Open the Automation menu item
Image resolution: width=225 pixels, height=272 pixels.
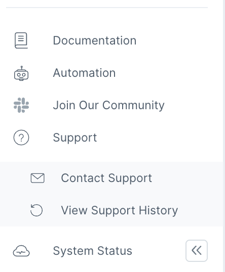pyautogui.click(x=84, y=73)
